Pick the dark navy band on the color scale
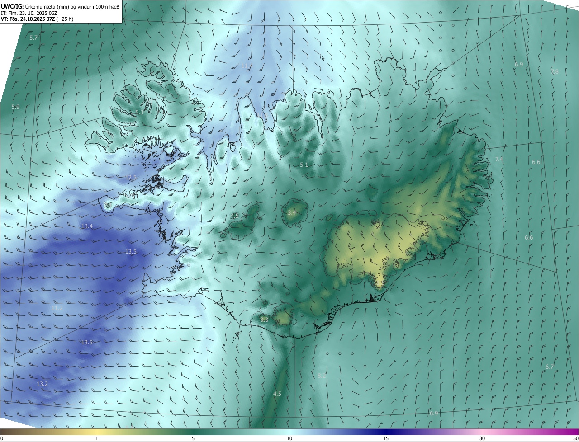579x442 pixels. click(x=386, y=432)
